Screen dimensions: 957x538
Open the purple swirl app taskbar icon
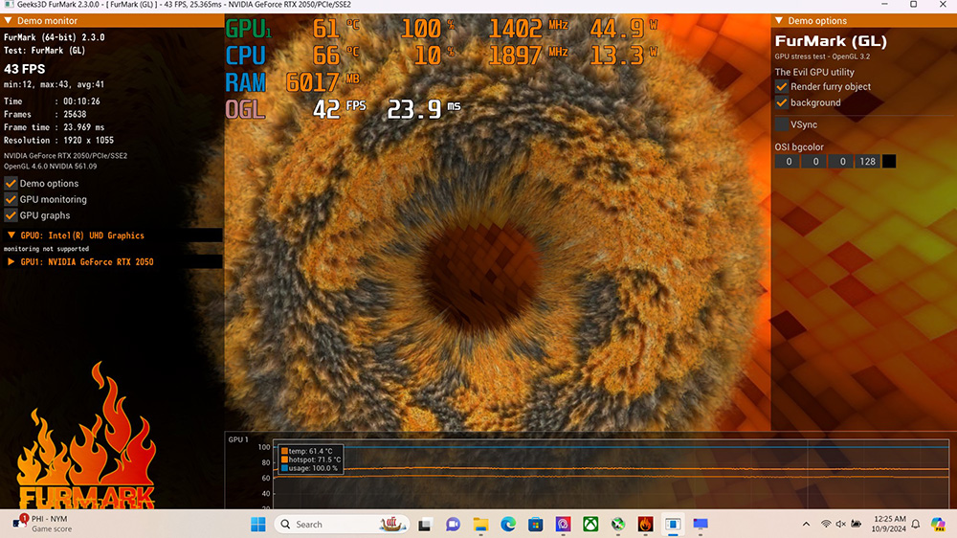point(563,524)
